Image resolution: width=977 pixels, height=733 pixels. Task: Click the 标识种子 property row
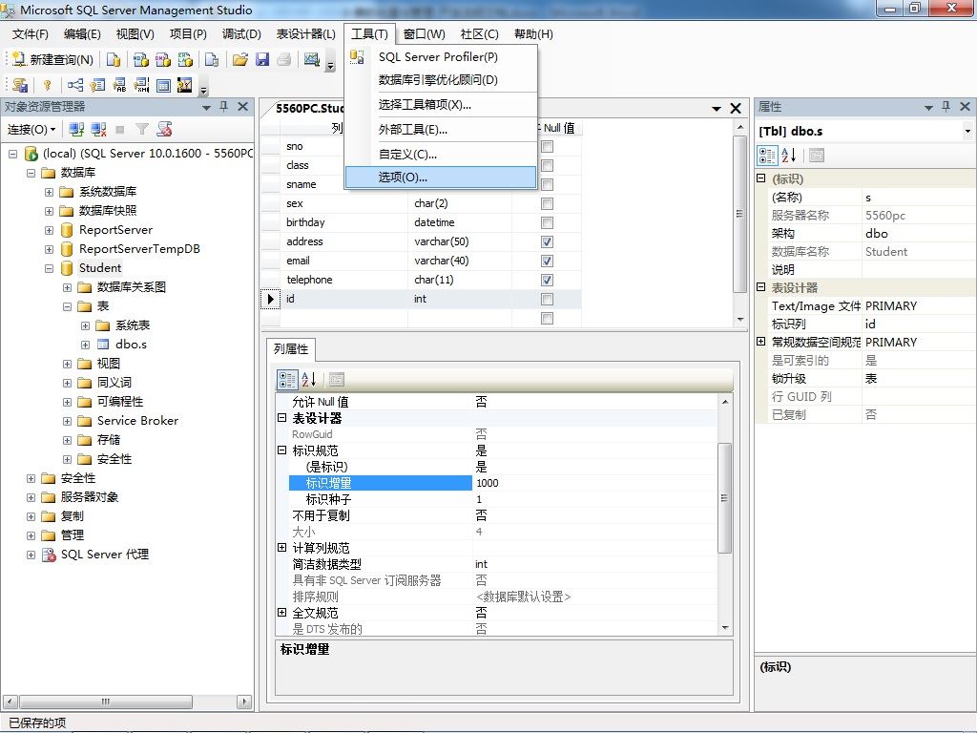click(502, 499)
